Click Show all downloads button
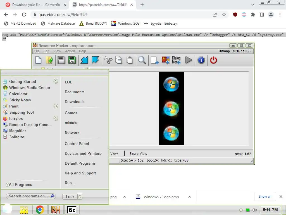 (x=265, y=197)
